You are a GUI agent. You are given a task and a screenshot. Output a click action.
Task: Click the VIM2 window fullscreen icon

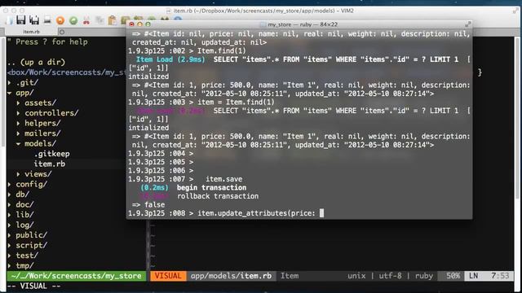515,11
